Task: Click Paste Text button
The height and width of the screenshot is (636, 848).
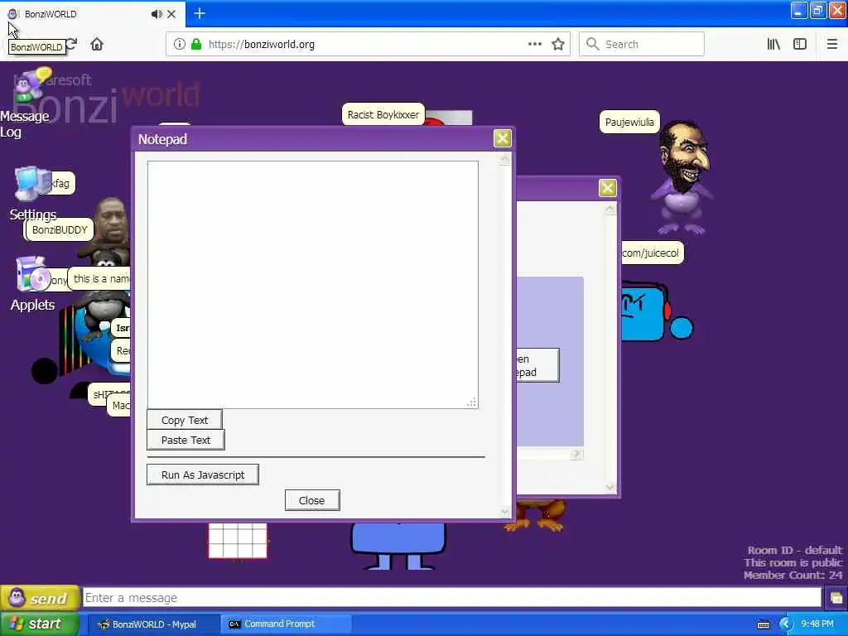Action: (185, 441)
